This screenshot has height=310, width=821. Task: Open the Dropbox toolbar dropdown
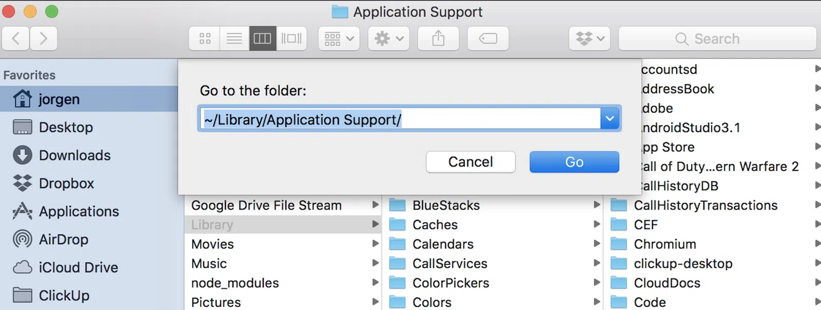pyautogui.click(x=590, y=38)
